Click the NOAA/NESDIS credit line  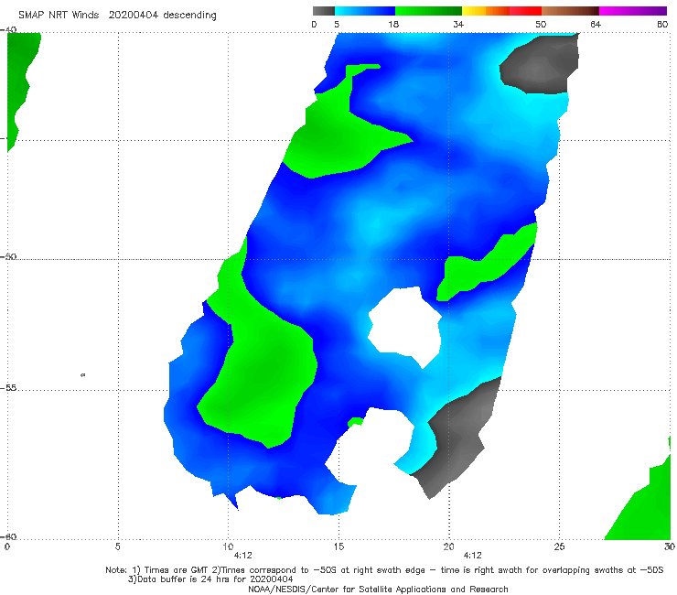click(378, 589)
